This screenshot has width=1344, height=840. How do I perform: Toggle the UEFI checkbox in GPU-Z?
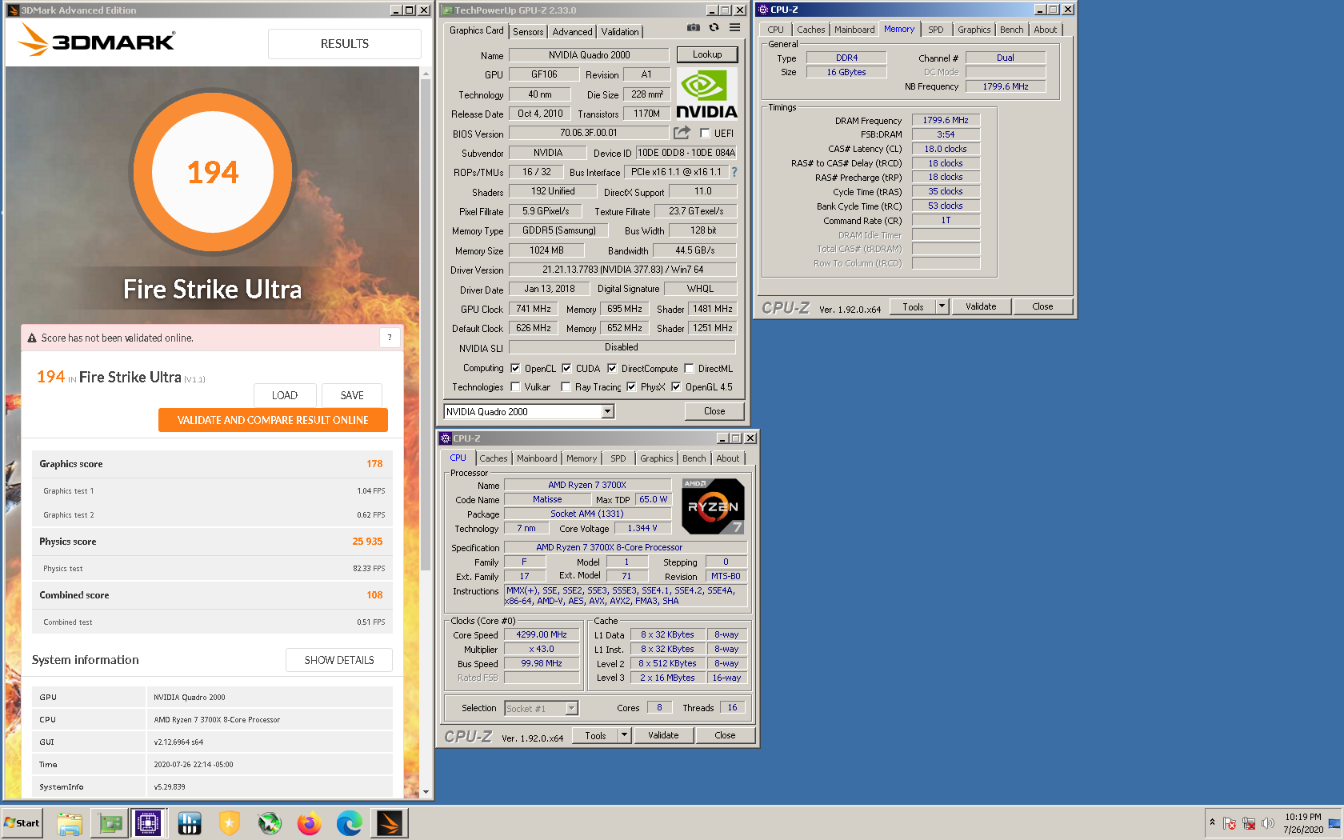[705, 134]
